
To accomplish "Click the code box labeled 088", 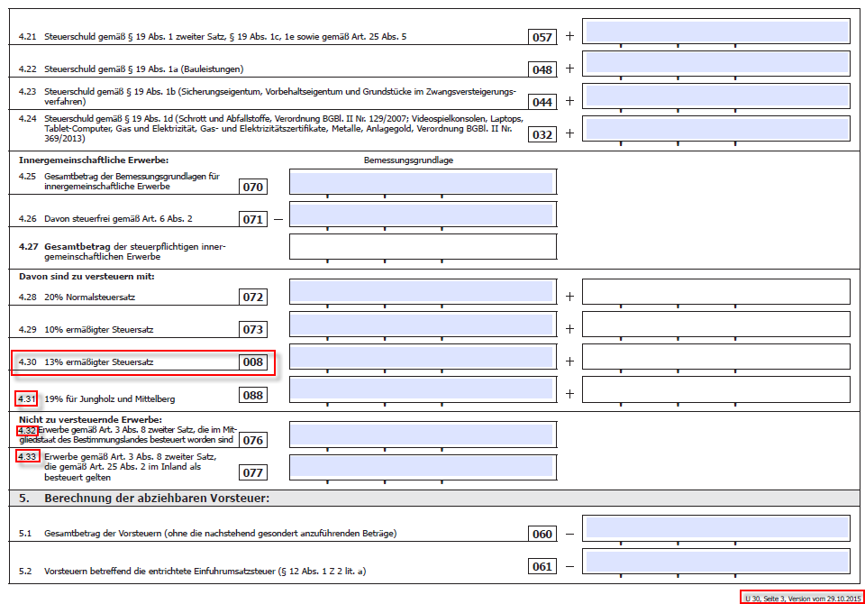I will [253, 396].
